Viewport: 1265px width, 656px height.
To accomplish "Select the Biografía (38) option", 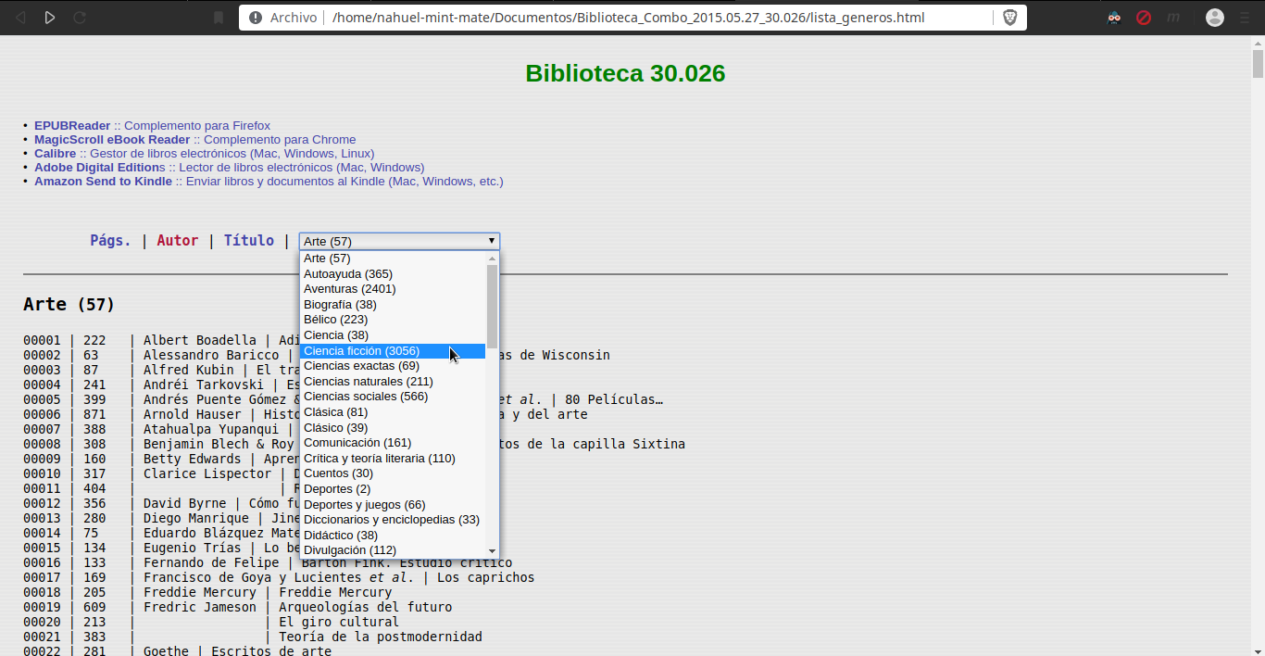I will pyautogui.click(x=340, y=305).
